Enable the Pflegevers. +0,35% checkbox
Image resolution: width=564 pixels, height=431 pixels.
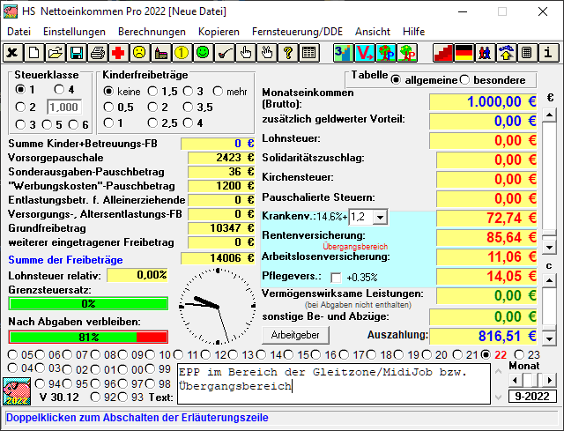(336, 277)
